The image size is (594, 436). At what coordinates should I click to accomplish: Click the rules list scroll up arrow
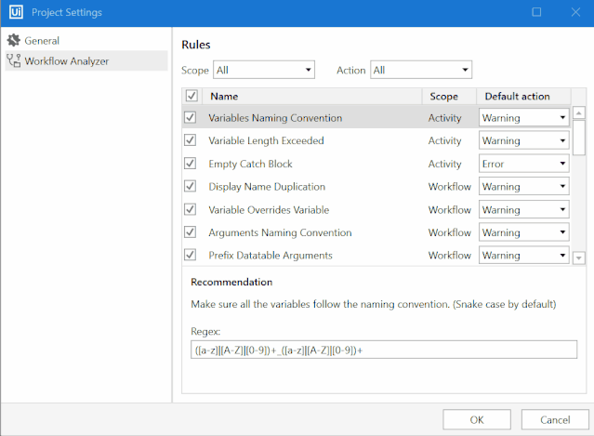[x=579, y=112]
